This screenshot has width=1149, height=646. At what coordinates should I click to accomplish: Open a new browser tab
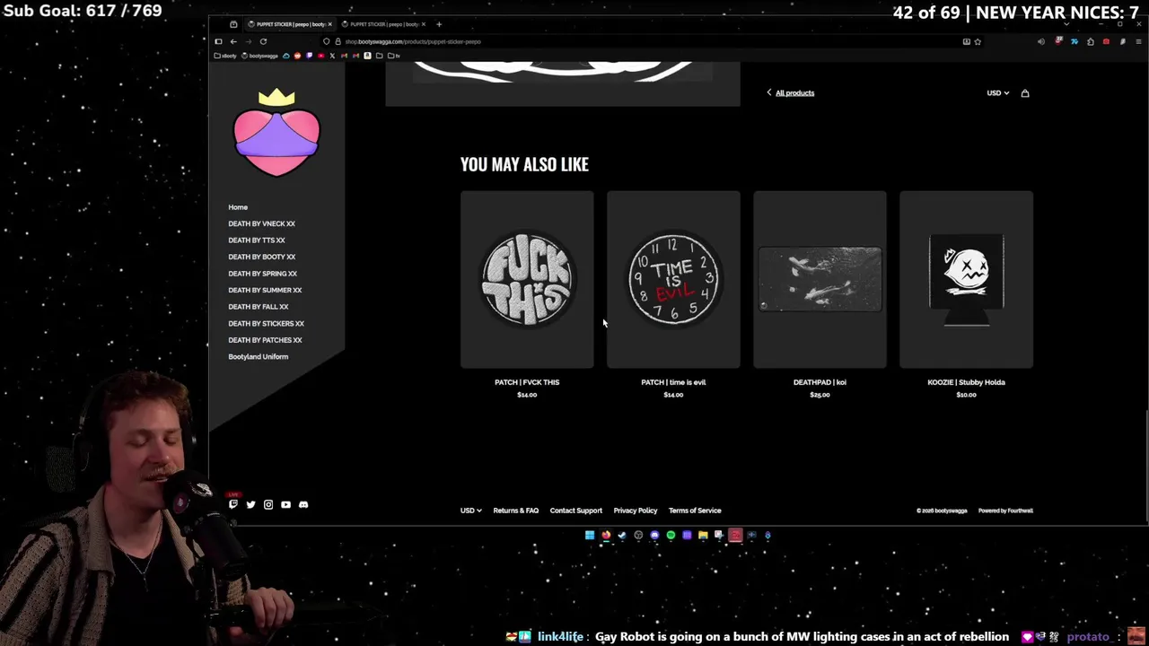[439, 24]
